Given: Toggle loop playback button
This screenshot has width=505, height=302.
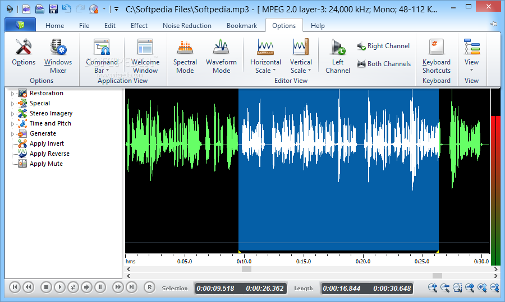Looking at the screenshot, I should [73, 287].
